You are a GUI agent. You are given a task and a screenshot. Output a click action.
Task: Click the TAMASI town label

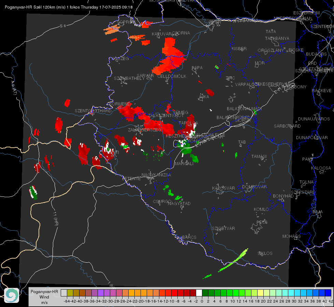click(259, 156)
